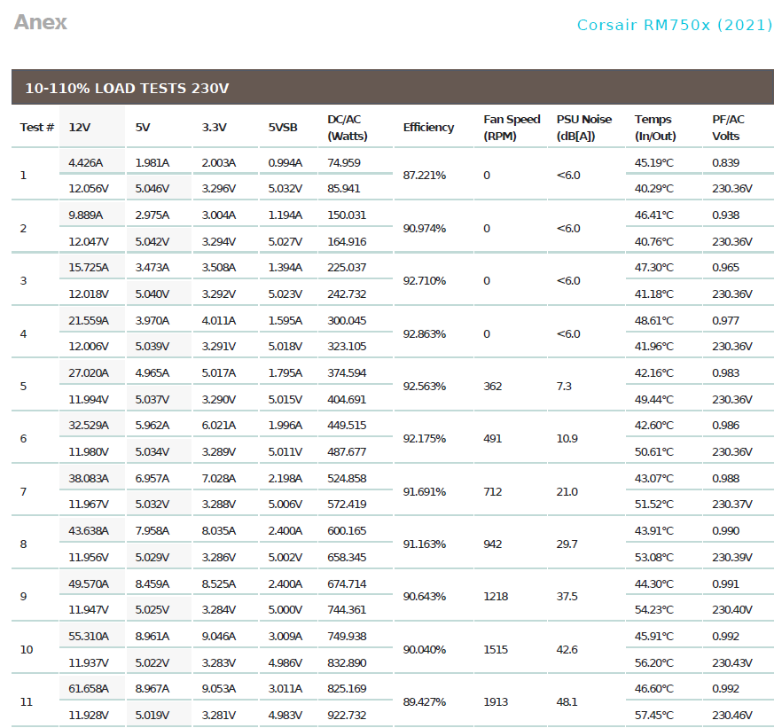Select the 5VSB column header
This screenshot has height=728, width=782.
click(283, 128)
